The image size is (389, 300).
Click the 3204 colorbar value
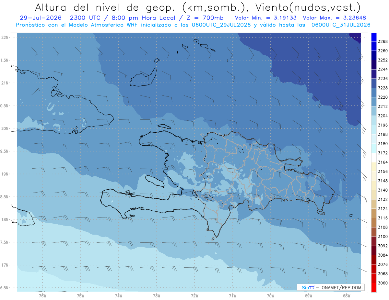383,116
